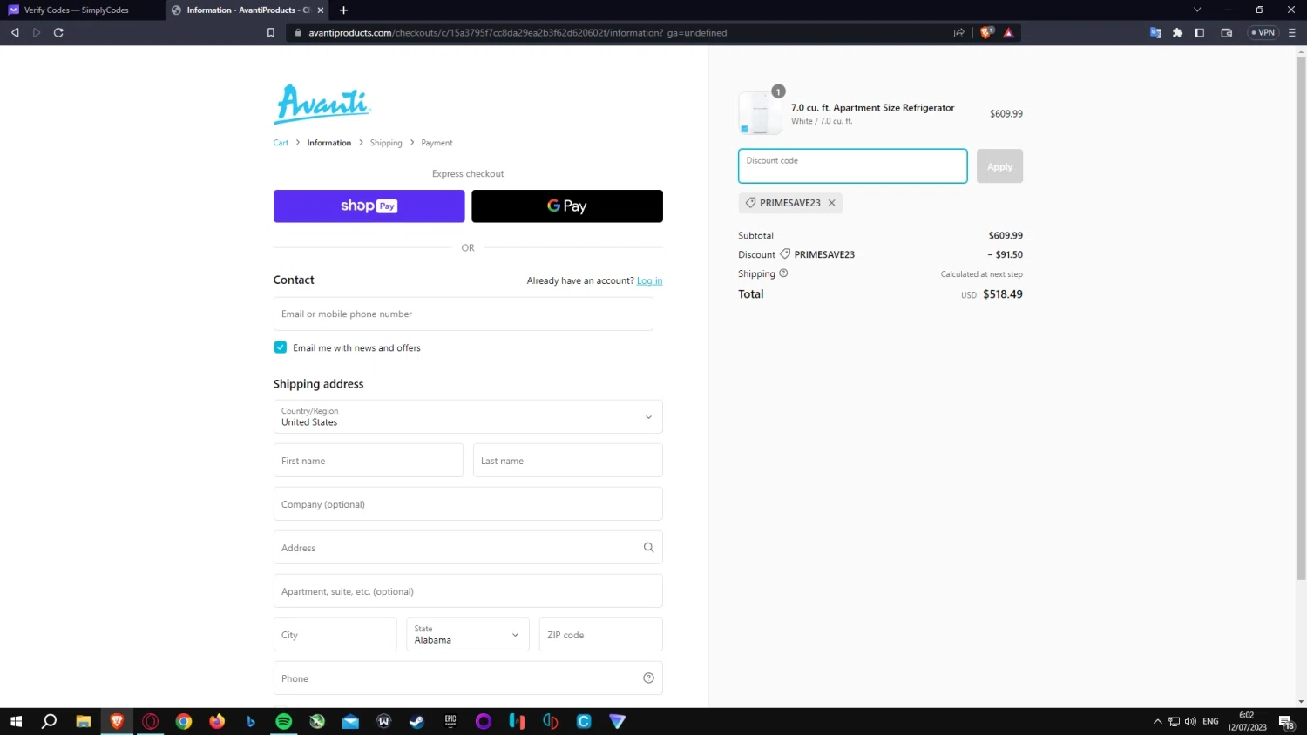The image size is (1307, 735).
Task: Open the Windows Start menu
Action: (16, 721)
